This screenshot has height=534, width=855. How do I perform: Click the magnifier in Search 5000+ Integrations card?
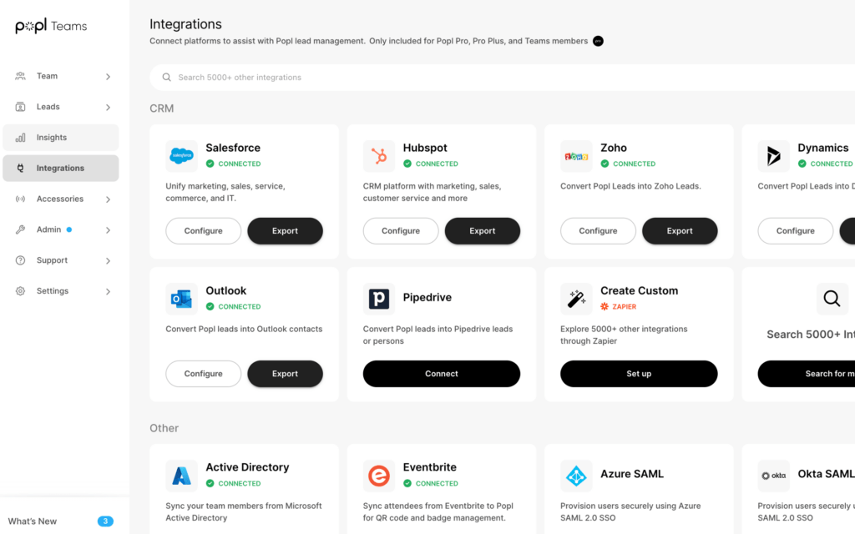click(832, 298)
